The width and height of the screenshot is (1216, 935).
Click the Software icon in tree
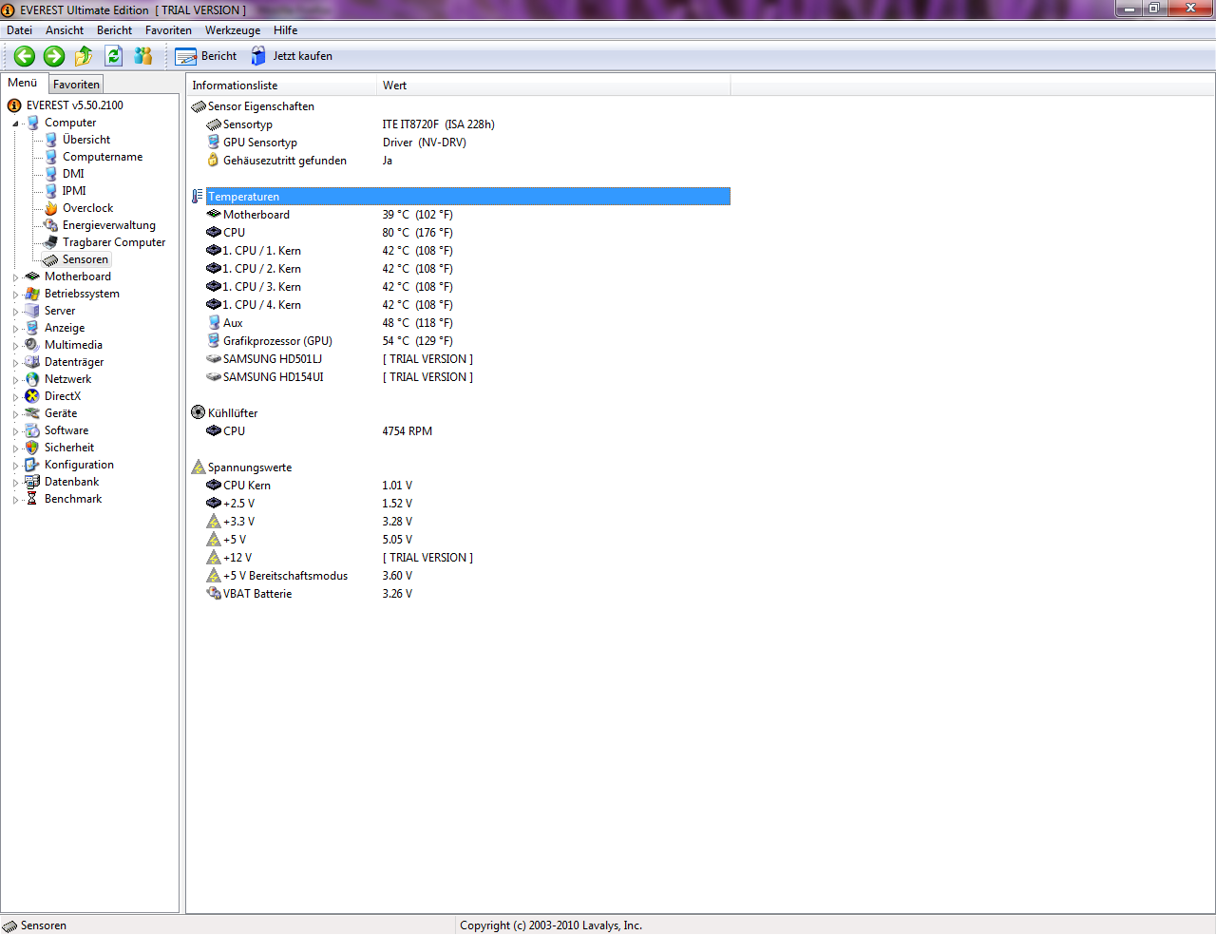tap(32, 430)
